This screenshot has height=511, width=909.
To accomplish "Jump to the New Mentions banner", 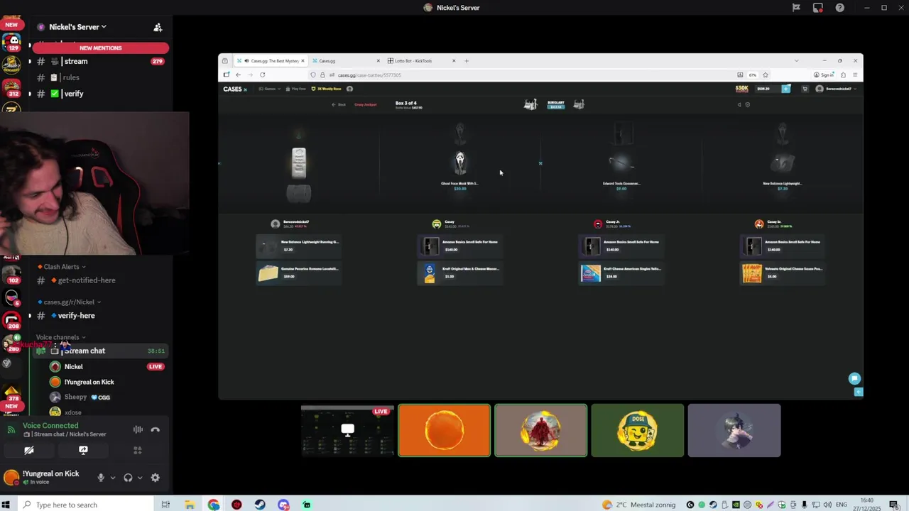I will point(100,48).
